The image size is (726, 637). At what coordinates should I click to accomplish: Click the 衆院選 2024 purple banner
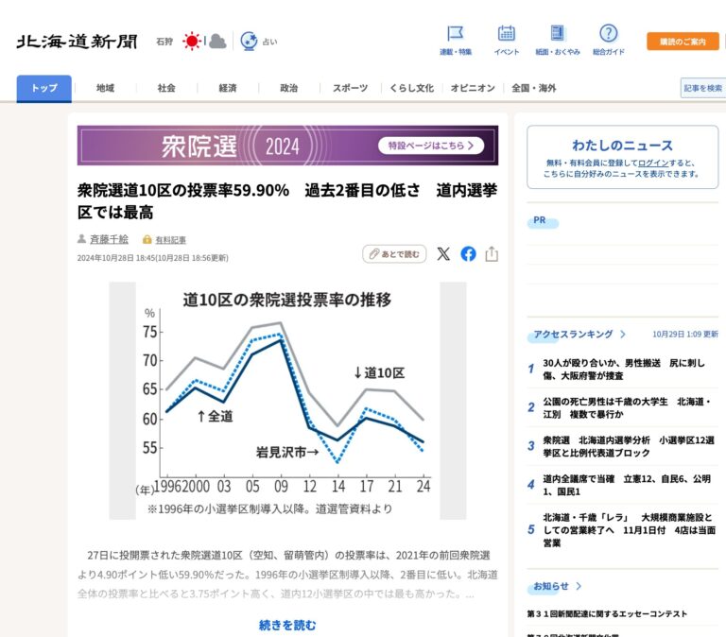click(287, 146)
